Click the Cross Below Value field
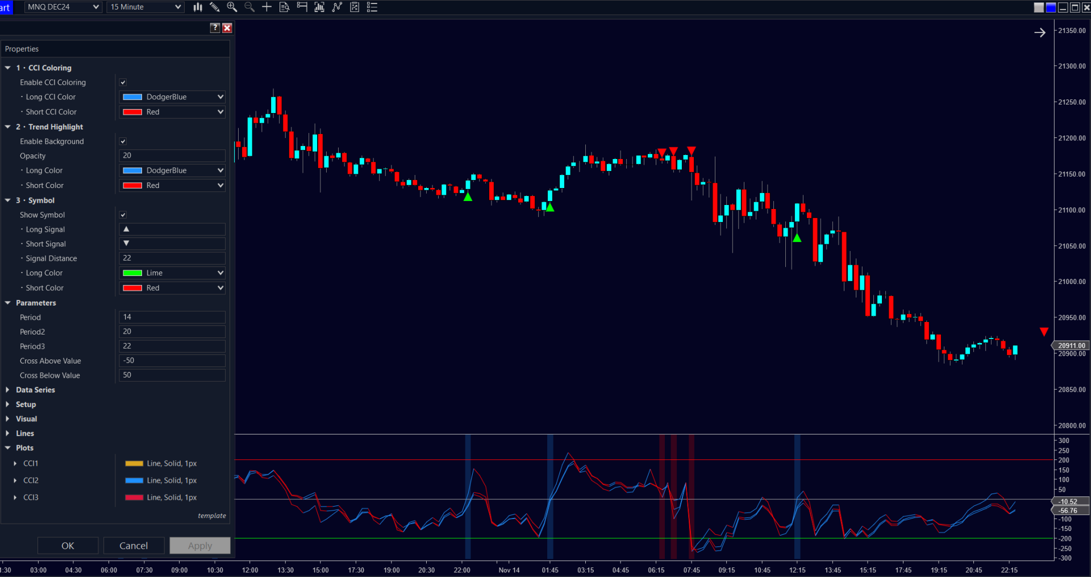 point(172,375)
